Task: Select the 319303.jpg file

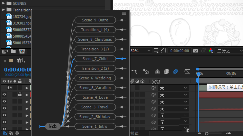Action: pyautogui.click(x=19, y=23)
